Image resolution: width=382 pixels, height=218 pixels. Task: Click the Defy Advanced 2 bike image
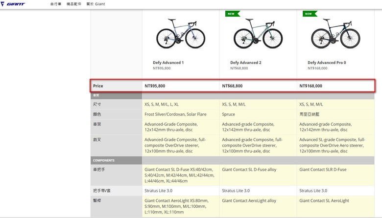pos(258,34)
